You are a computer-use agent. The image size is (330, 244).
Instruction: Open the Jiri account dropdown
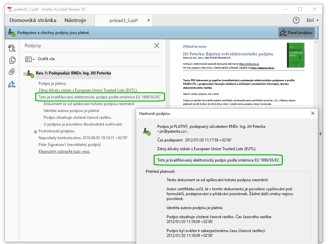pos(312,20)
